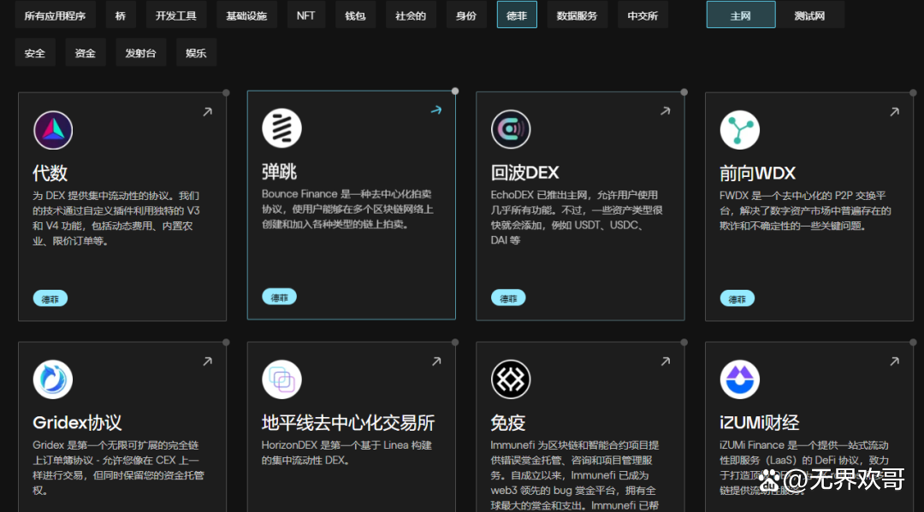Viewport: 924px width, 512px height.
Task: Select the 娱乐 category filter
Action: click(196, 52)
